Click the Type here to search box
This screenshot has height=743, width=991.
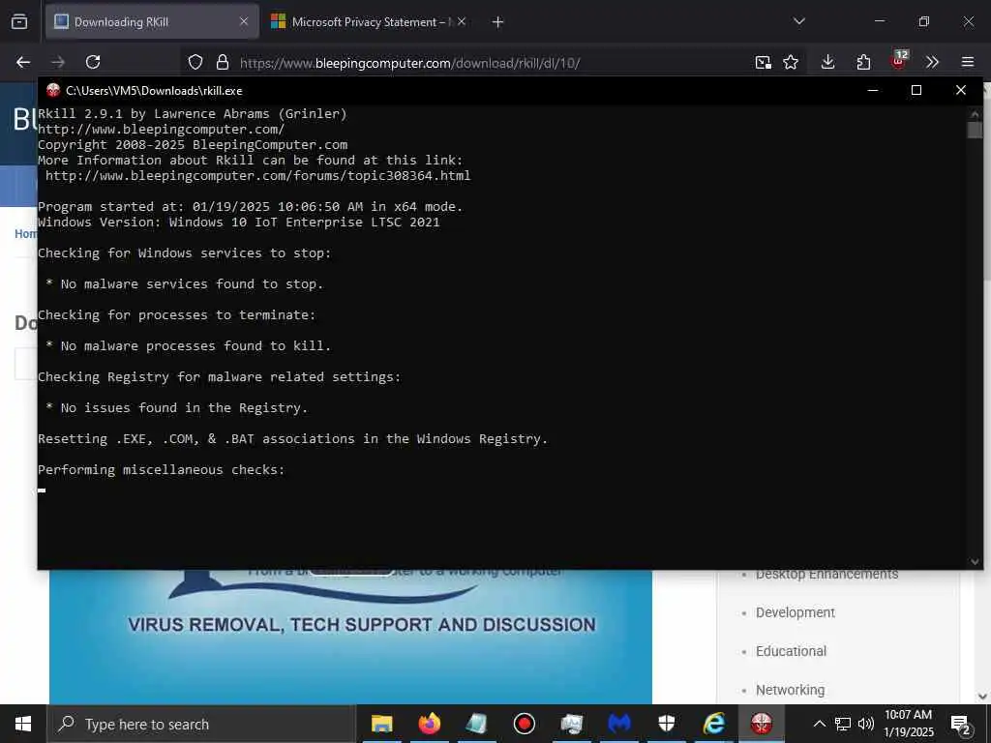(x=202, y=724)
